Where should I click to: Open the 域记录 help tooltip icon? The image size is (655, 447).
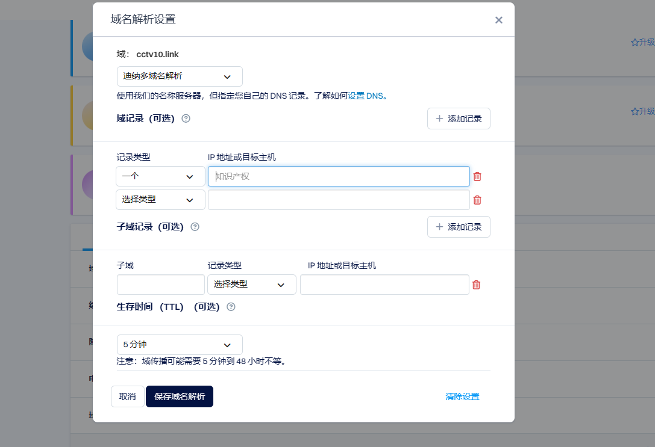click(x=186, y=119)
